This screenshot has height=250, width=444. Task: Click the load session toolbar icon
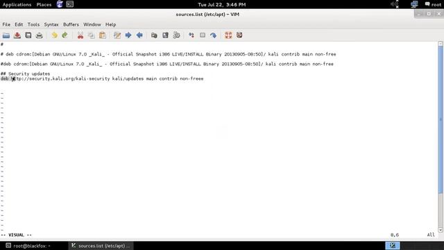154,35
